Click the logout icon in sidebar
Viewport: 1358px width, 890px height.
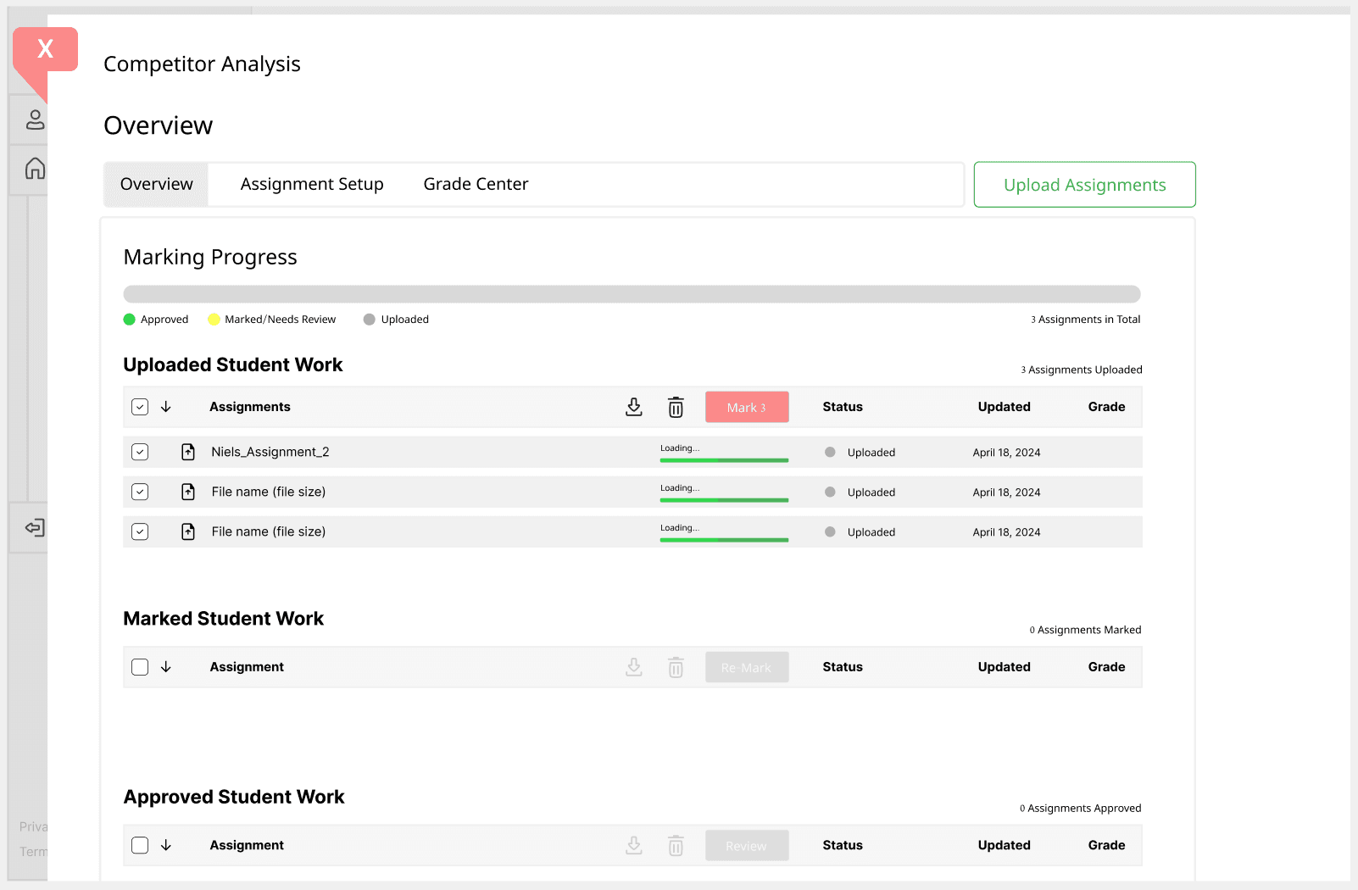pos(35,528)
